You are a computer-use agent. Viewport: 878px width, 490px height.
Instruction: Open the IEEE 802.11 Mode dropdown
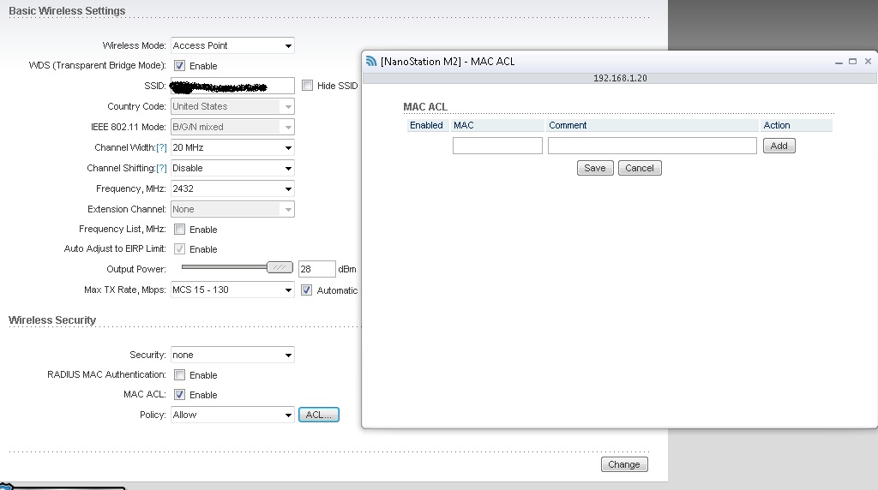click(x=232, y=127)
